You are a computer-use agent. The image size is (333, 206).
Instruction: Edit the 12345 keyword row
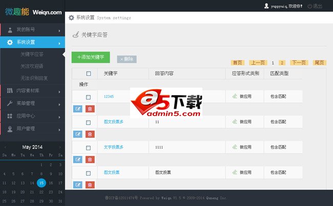[x=78, y=109]
